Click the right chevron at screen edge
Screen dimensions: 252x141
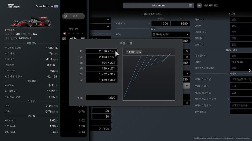pos(249,70)
